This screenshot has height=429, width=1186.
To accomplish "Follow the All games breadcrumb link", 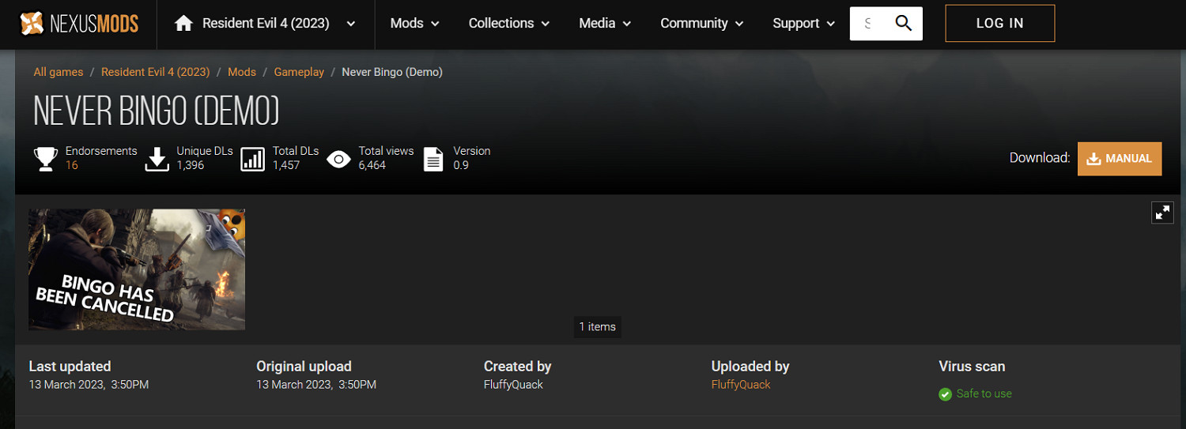I will pos(59,72).
